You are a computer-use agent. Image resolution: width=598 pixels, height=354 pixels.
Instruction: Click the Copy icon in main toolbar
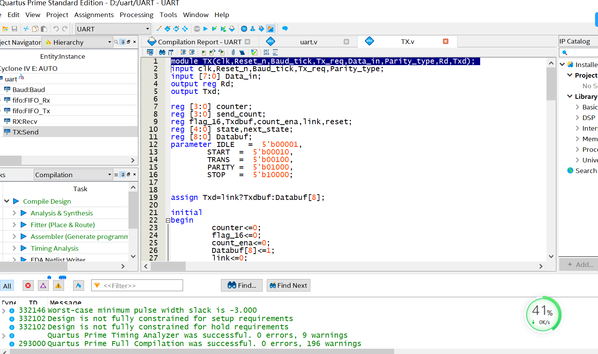[35, 29]
